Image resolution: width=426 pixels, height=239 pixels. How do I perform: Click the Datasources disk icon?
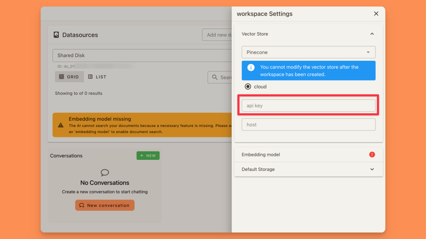(56, 35)
